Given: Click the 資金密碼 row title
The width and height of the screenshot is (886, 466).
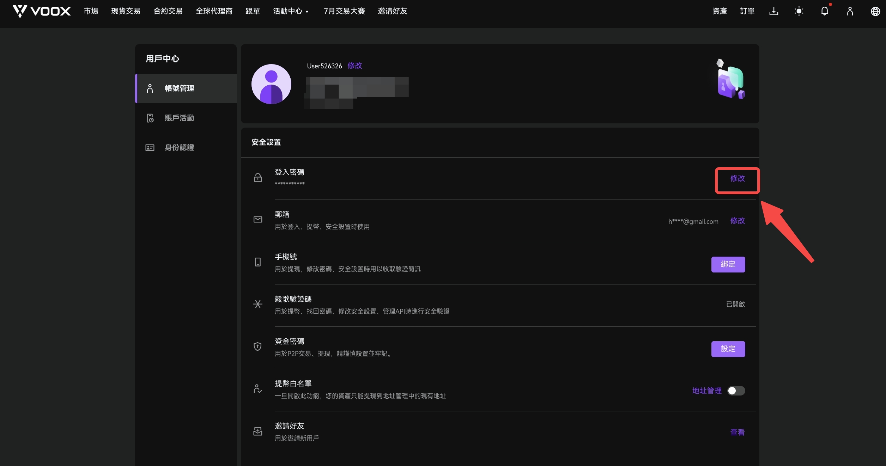Looking at the screenshot, I should [x=290, y=341].
